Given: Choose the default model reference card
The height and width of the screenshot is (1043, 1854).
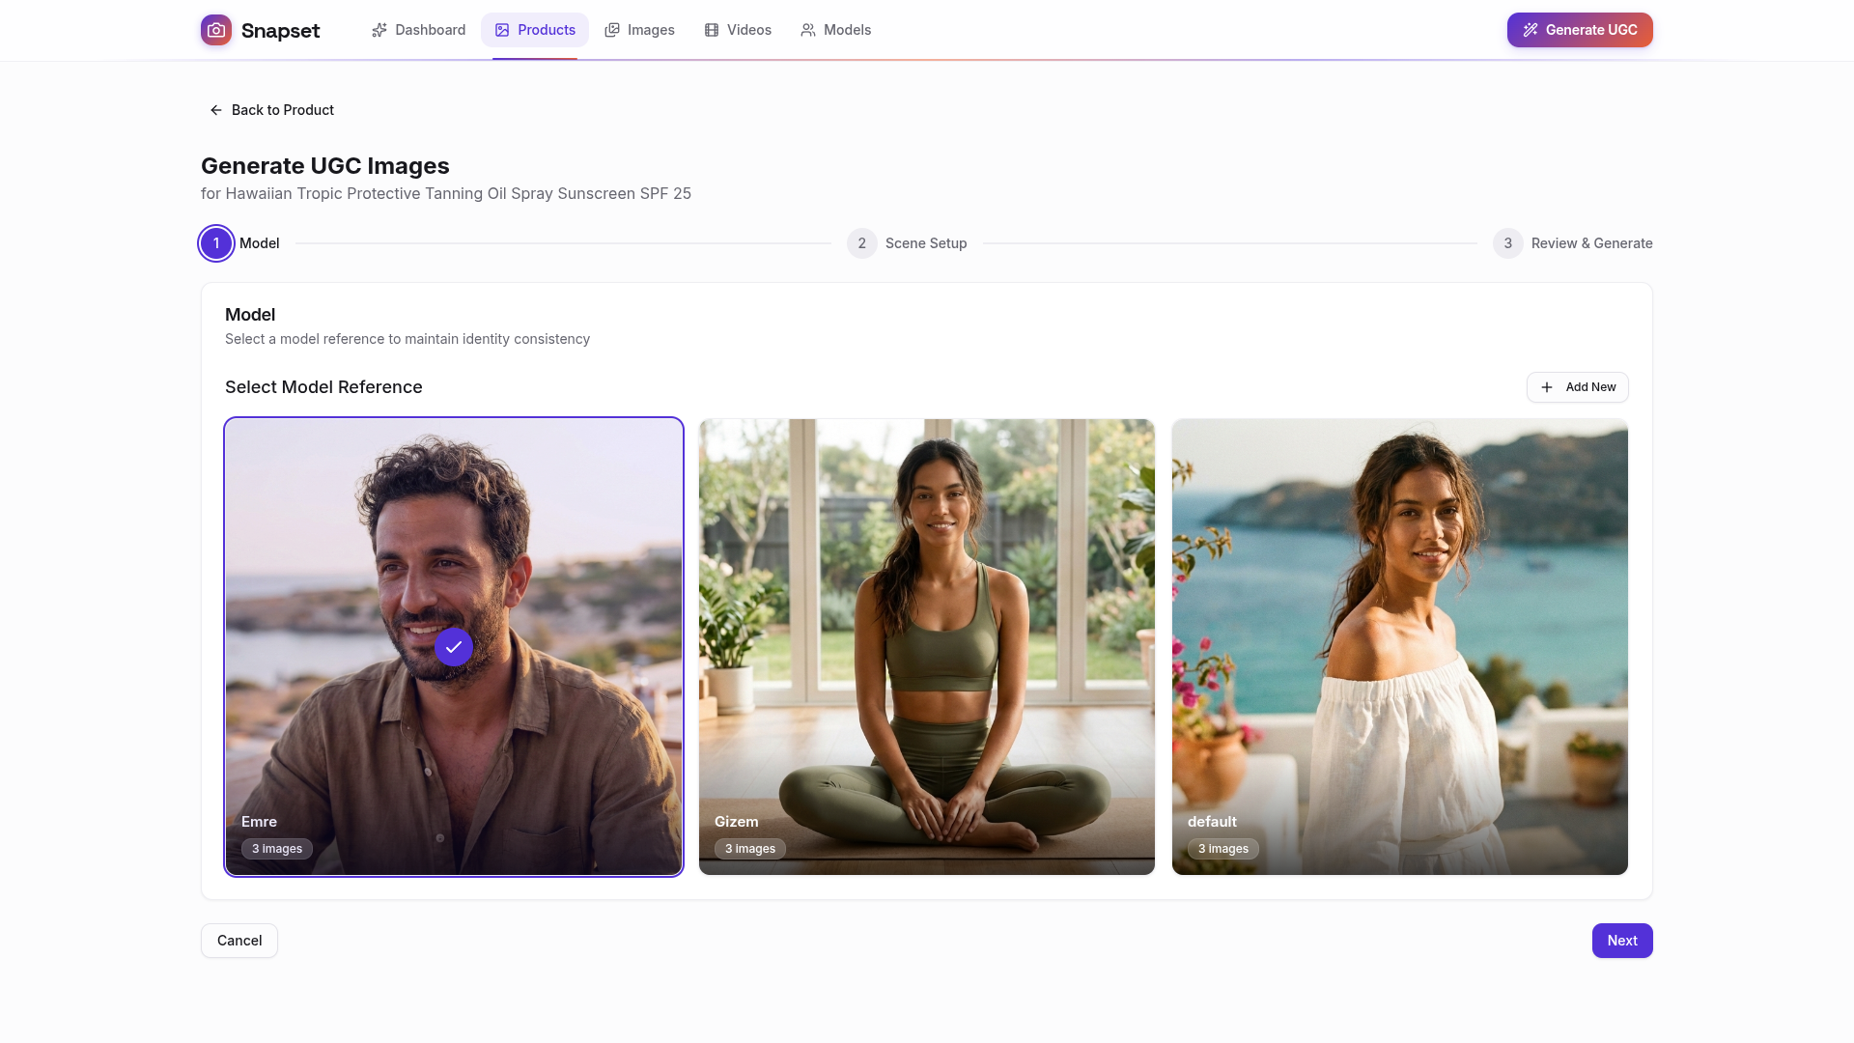Looking at the screenshot, I should tap(1400, 647).
